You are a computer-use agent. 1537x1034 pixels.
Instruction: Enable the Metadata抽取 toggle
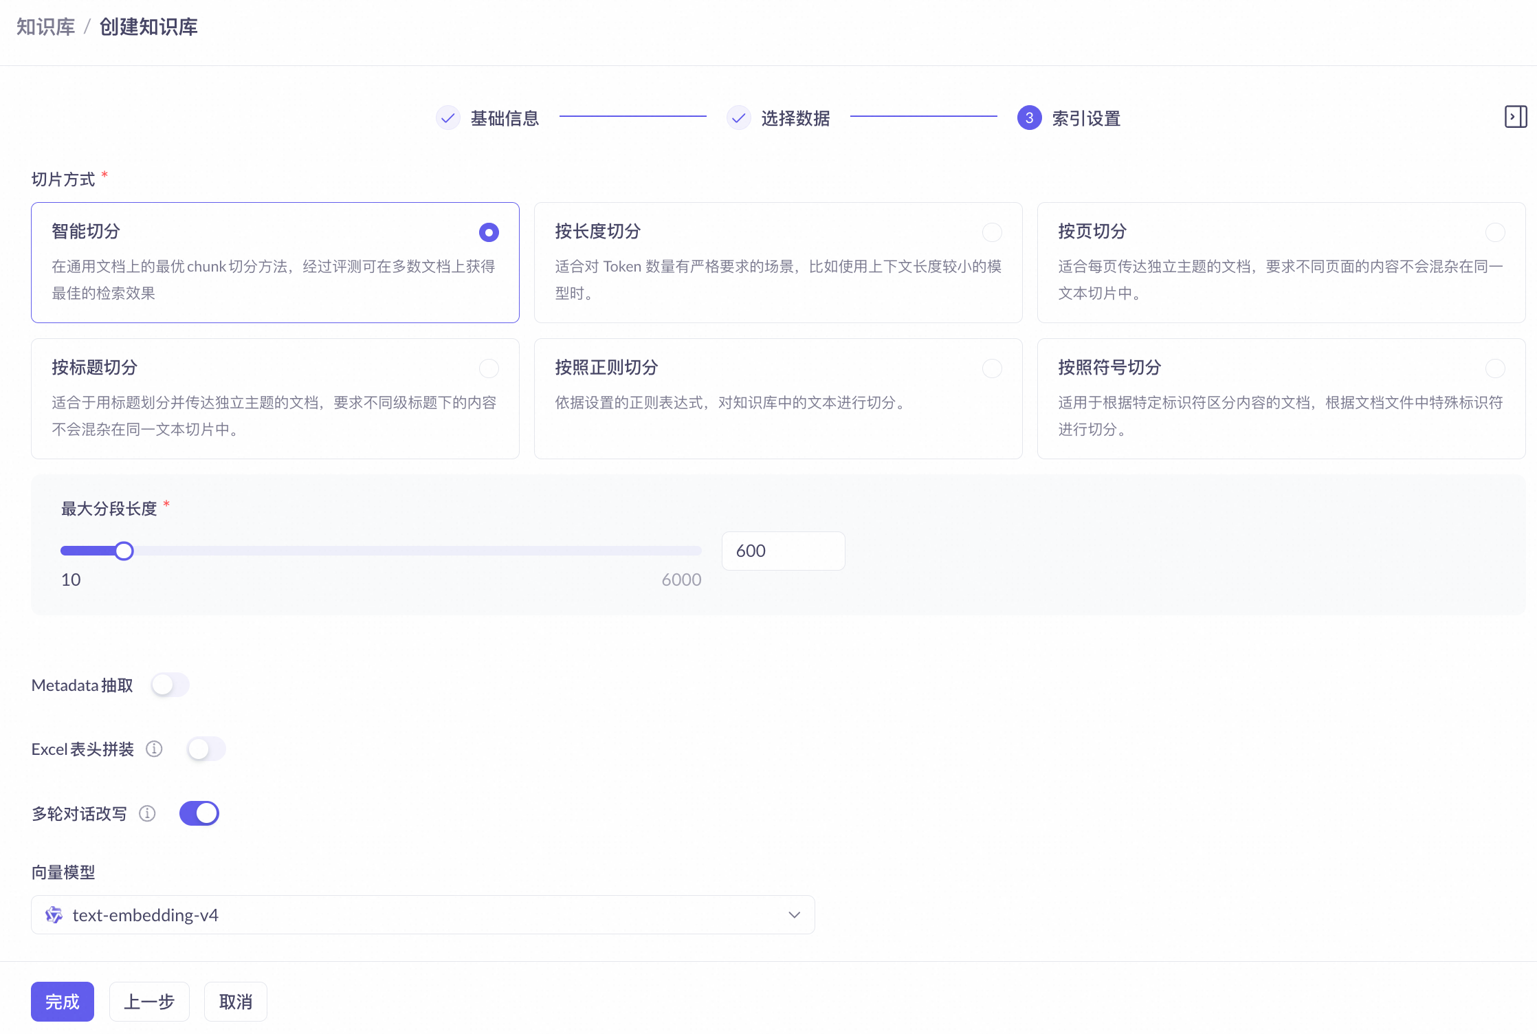170,685
